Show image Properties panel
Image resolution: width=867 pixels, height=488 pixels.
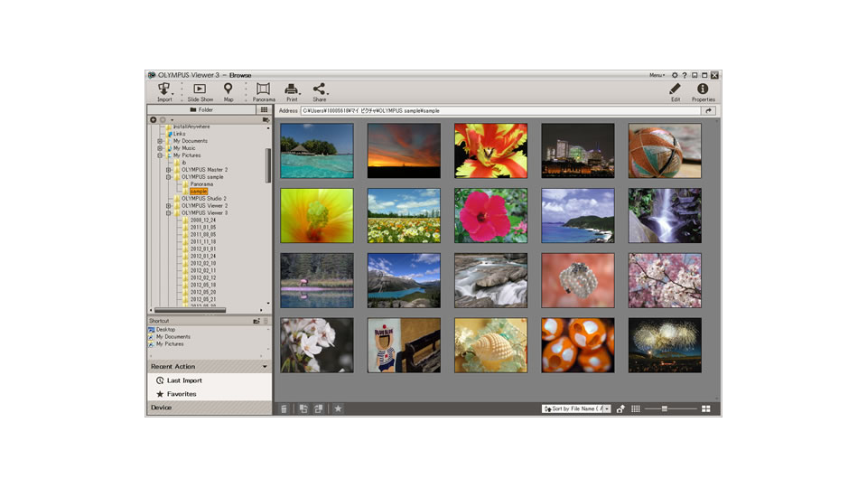[x=703, y=92]
